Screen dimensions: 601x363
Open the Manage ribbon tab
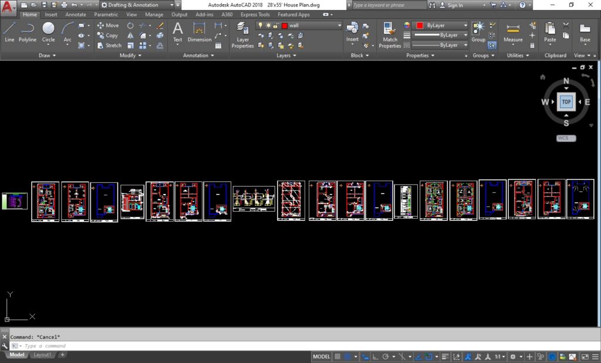click(154, 15)
